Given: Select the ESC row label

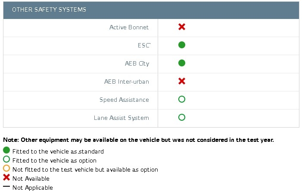Looking at the screenshot, I should pos(144,45).
